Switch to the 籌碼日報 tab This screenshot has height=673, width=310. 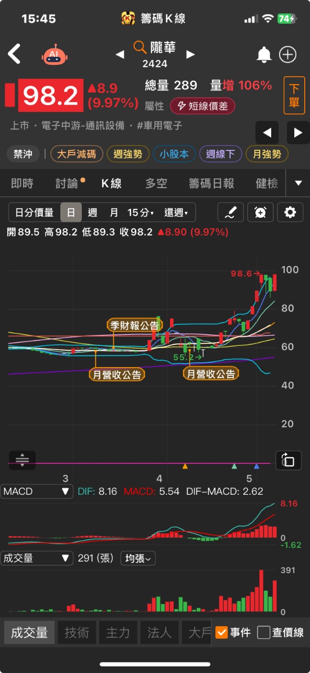tap(211, 183)
